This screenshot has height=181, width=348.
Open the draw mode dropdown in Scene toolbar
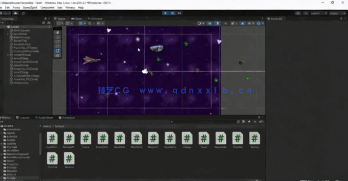point(201,23)
